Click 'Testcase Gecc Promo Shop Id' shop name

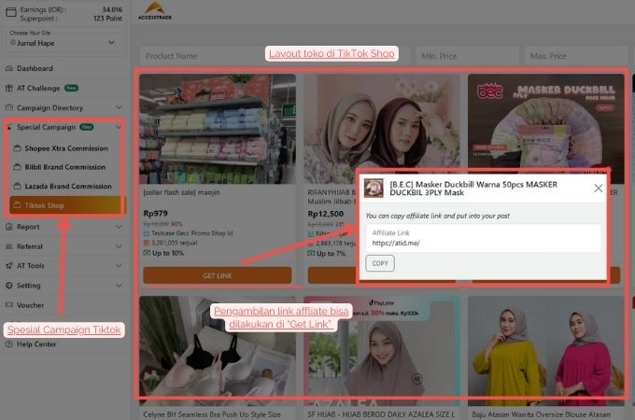click(x=192, y=233)
